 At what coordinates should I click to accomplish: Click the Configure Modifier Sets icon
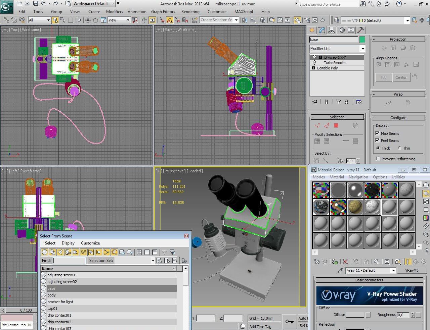pyautogui.click(x=359, y=102)
